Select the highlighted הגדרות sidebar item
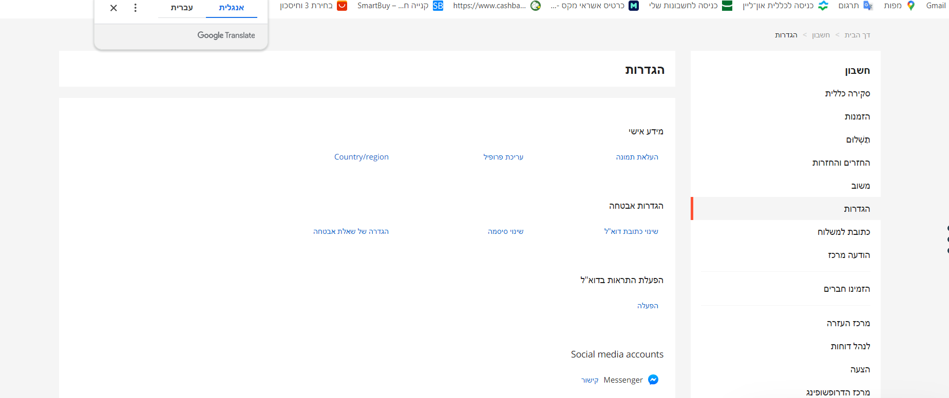 pyautogui.click(x=786, y=209)
